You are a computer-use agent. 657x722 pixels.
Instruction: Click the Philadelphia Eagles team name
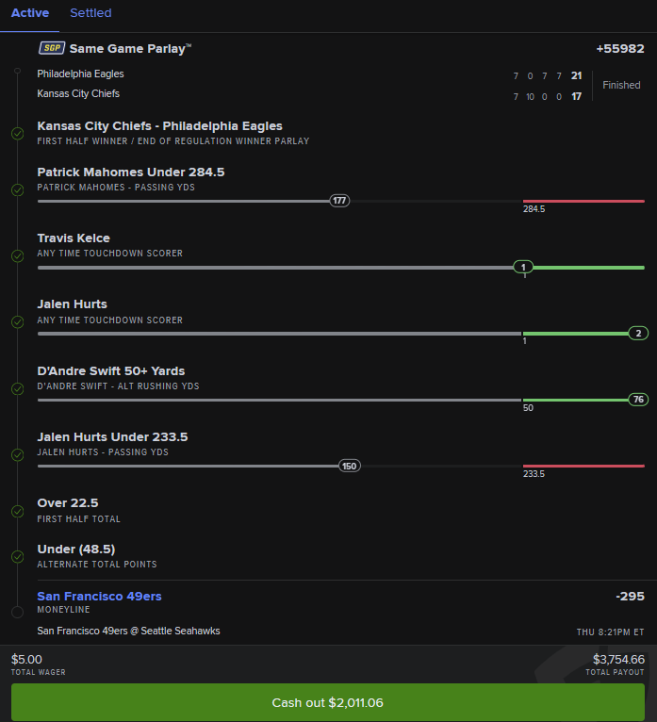tap(80, 74)
